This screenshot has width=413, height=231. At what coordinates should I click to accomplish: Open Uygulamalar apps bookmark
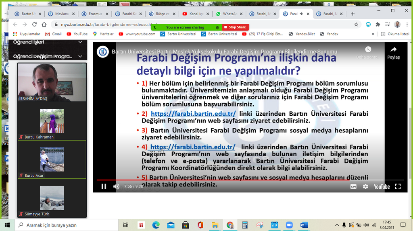click(x=27, y=34)
